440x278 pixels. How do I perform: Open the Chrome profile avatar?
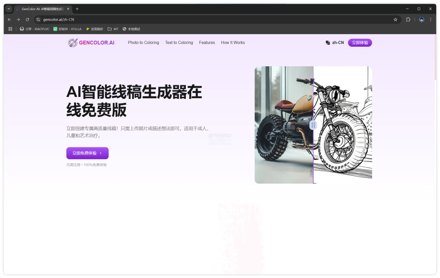422,20
